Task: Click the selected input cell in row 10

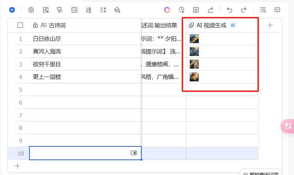Action: (85, 153)
